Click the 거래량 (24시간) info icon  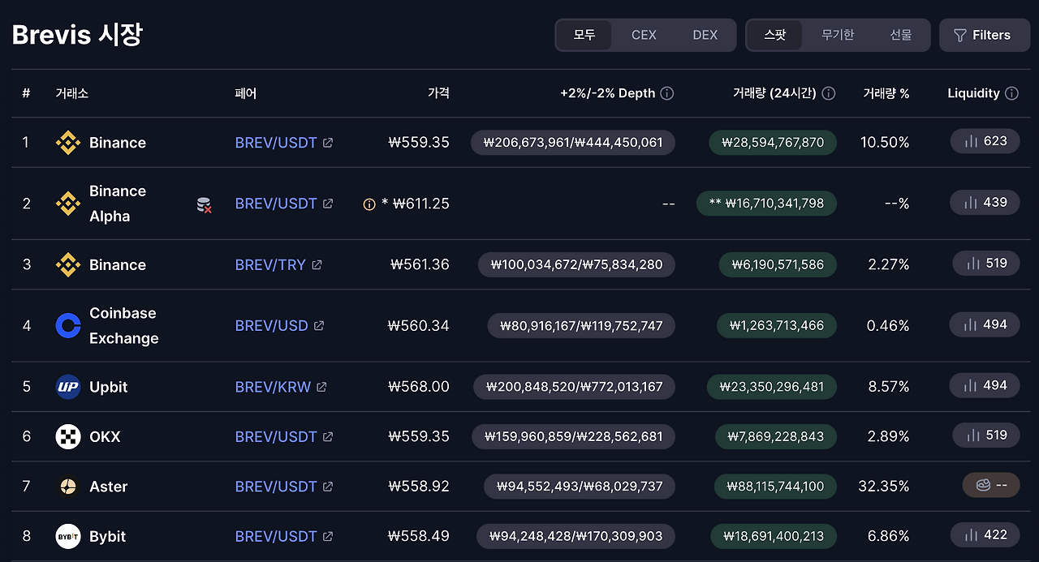pyautogui.click(x=829, y=93)
